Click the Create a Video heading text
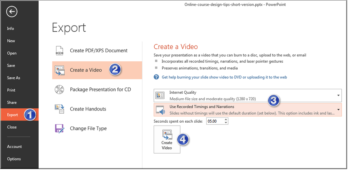Screen dimensions: 348x170 pyautogui.click(x=176, y=47)
